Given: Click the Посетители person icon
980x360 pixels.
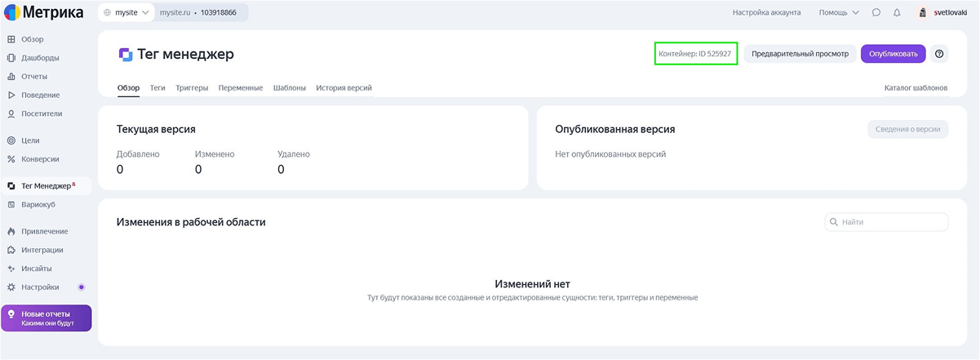Looking at the screenshot, I should 11,113.
